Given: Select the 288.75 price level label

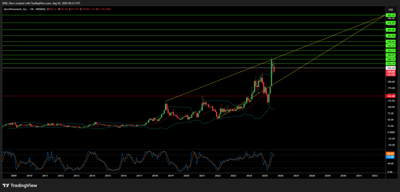Looking at the screenshot, I should (x=390, y=59).
